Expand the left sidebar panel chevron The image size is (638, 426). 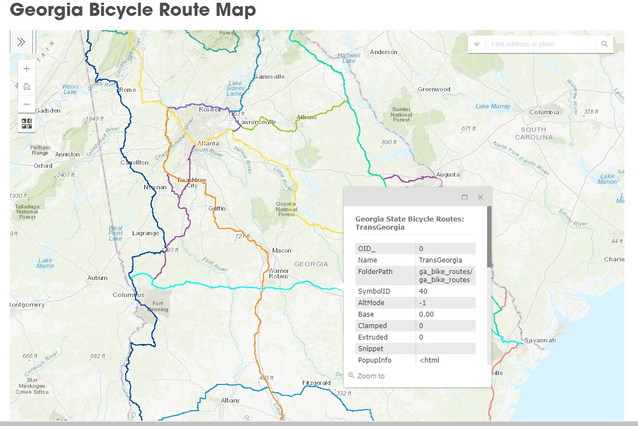pos(20,40)
